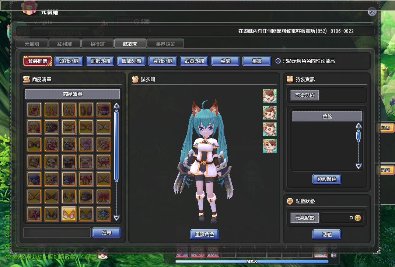Pick the purple ribbon bow item

(x=86, y=144)
